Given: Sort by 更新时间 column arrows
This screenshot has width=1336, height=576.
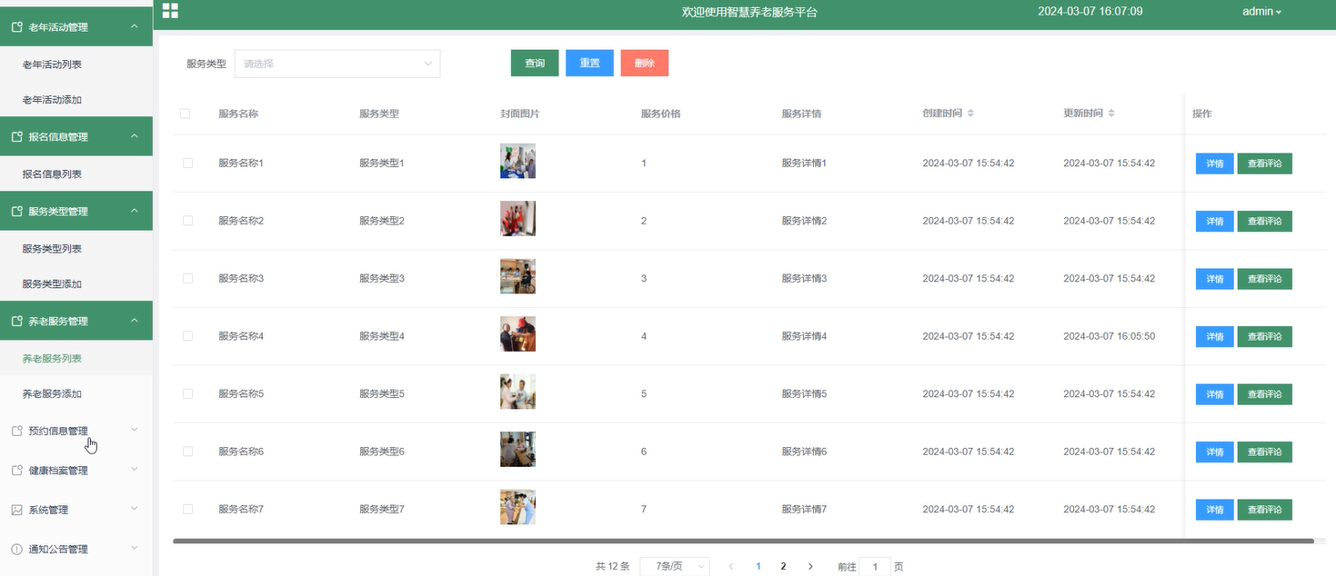Looking at the screenshot, I should pyautogui.click(x=1111, y=114).
